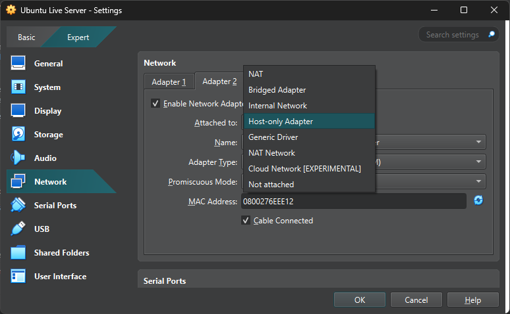
Task: Select the Audio speaker icon
Action: [18, 158]
